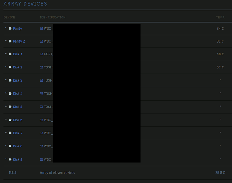Open the Disk 3 settings link
This screenshot has height=183, width=232.
point(18,80)
